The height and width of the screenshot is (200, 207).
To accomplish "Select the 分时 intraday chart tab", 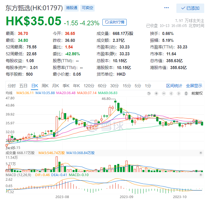I will [x=12, y=86].
